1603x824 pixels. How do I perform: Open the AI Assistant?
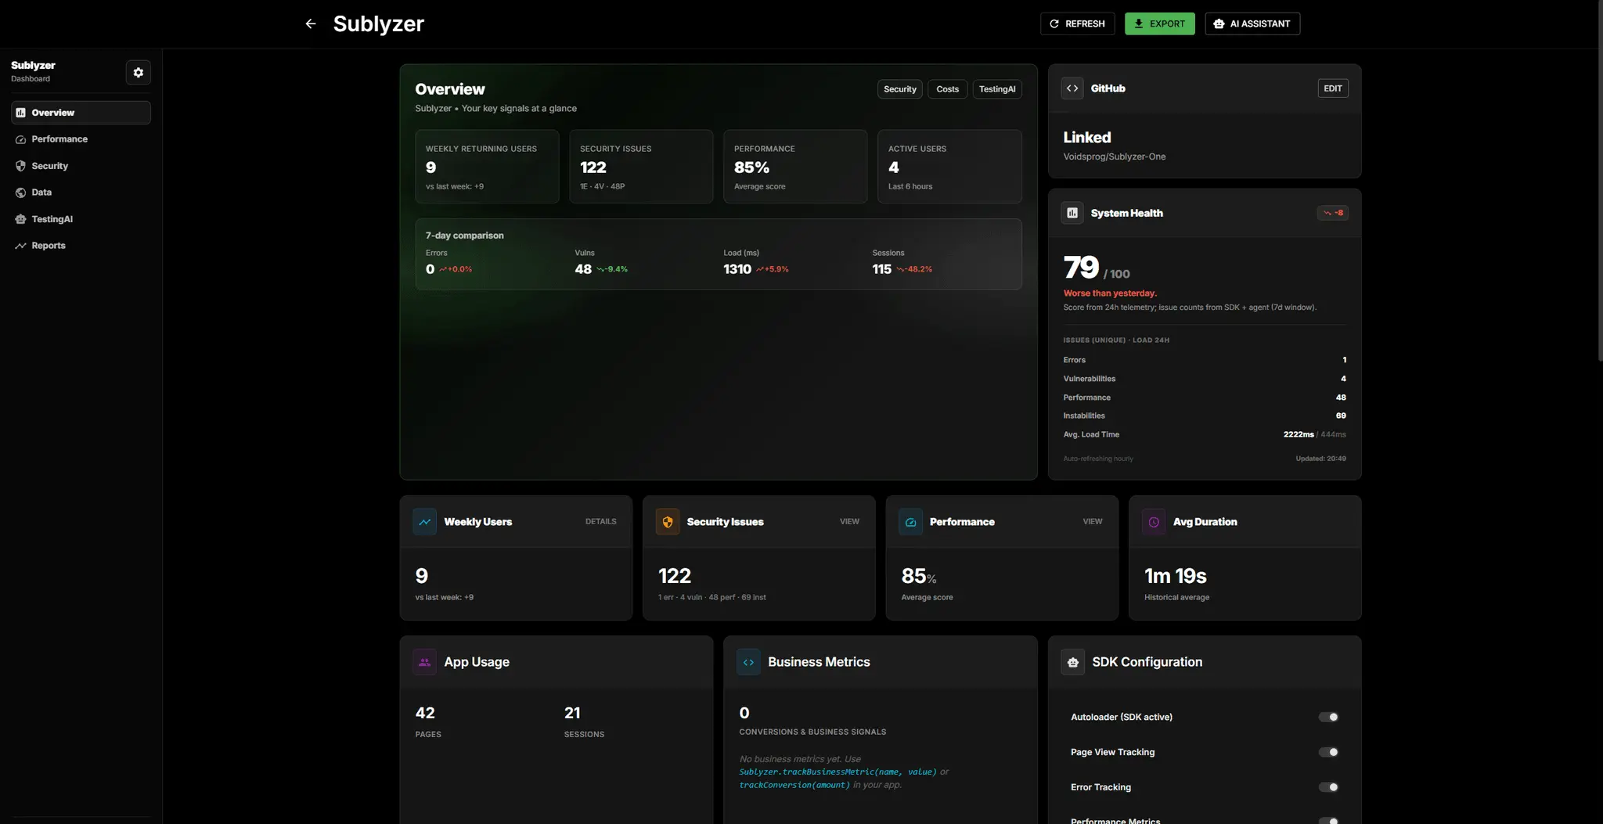pyautogui.click(x=1252, y=23)
